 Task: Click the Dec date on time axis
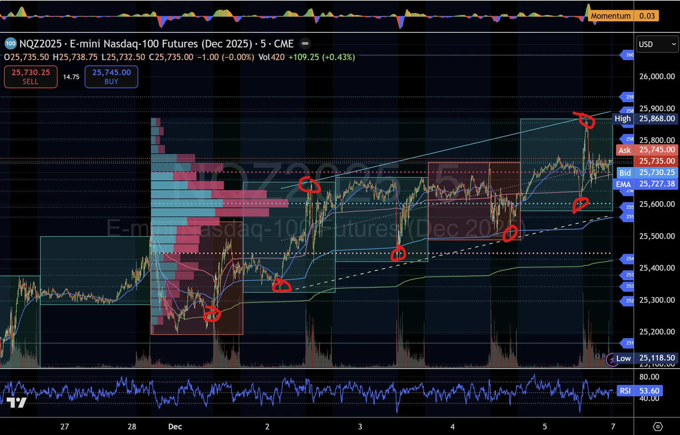click(x=175, y=427)
